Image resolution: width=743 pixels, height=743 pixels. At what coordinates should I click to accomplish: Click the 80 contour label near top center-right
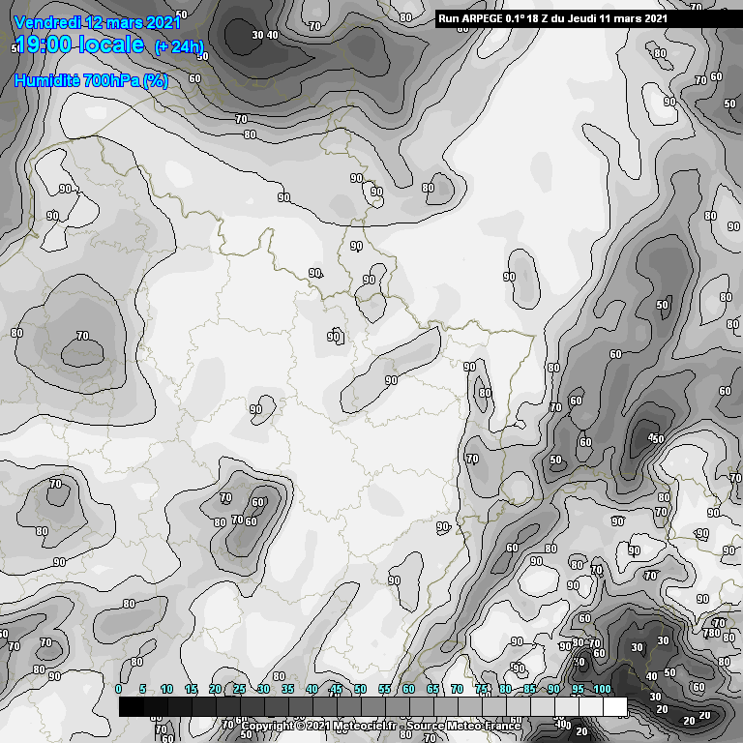point(428,188)
